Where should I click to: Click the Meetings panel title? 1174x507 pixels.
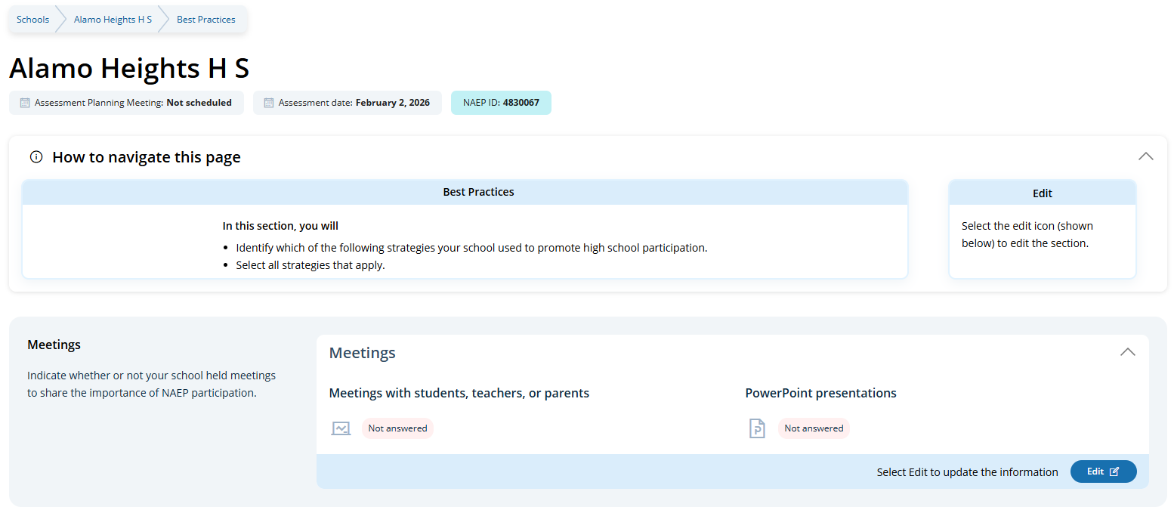362,353
